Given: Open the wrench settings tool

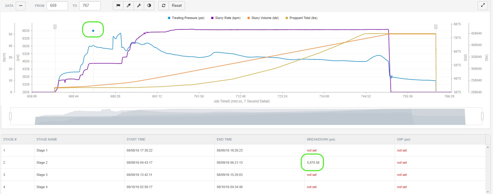Looking at the screenshot, I should [x=139, y=6].
